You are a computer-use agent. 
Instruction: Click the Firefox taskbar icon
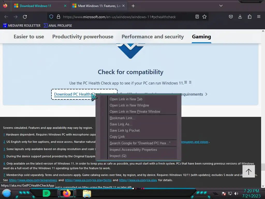point(67,193)
